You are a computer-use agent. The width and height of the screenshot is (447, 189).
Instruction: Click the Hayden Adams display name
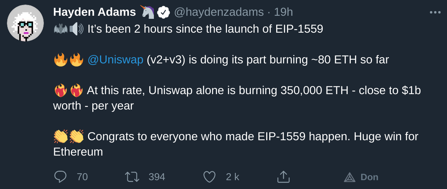click(x=94, y=12)
